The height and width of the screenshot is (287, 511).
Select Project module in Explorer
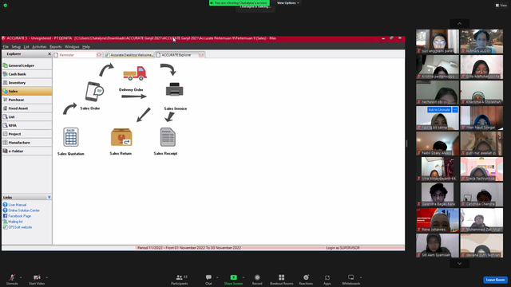[x=26, y=134]
